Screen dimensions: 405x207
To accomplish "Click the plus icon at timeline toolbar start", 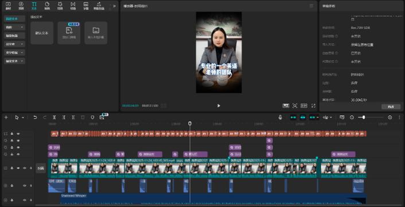I will pos(6,117).
